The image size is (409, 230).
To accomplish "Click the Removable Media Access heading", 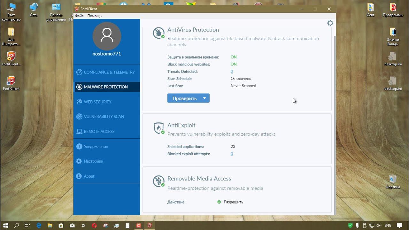I will point(199,179).
